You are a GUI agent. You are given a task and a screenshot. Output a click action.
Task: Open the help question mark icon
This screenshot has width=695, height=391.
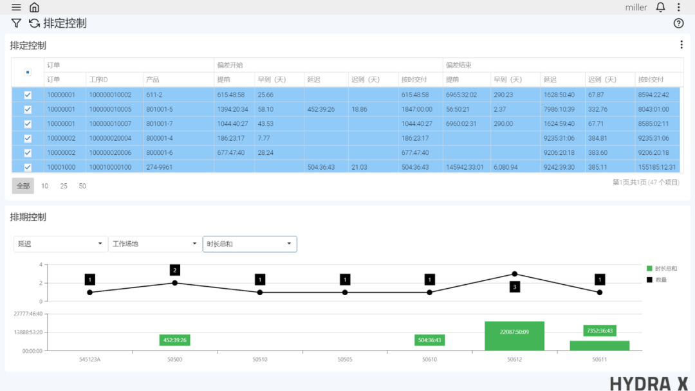[678, 24]
